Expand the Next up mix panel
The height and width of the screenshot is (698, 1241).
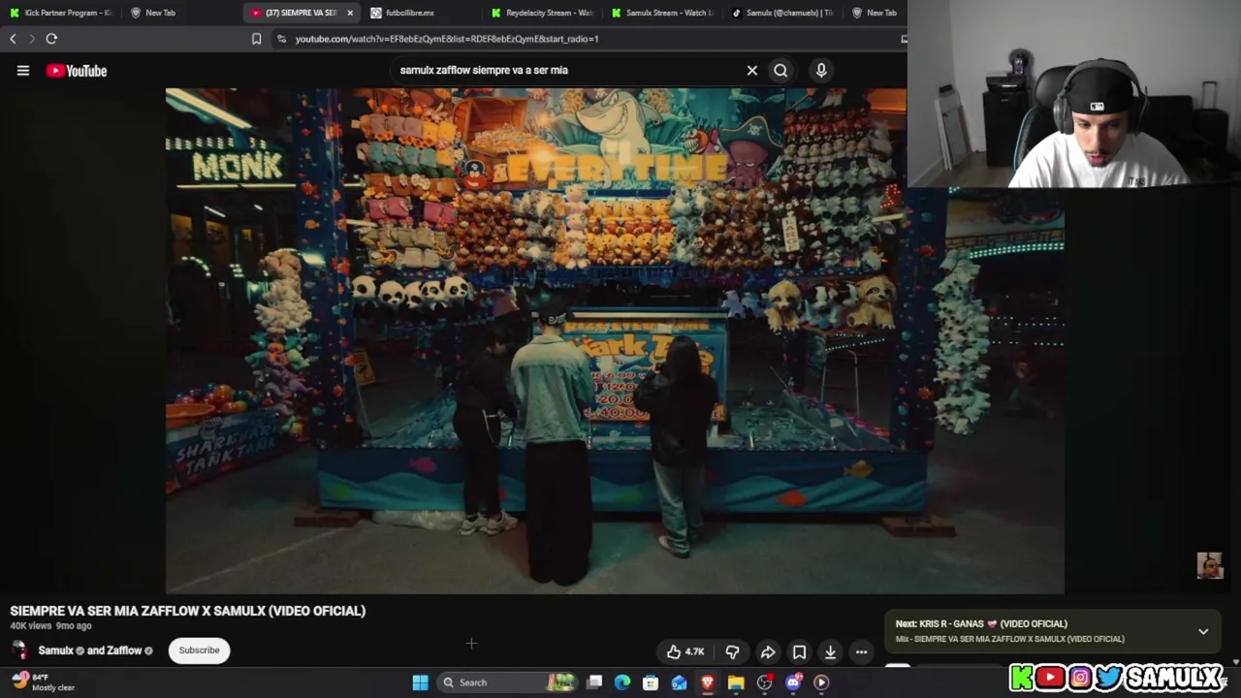(x=1203, y=631)
